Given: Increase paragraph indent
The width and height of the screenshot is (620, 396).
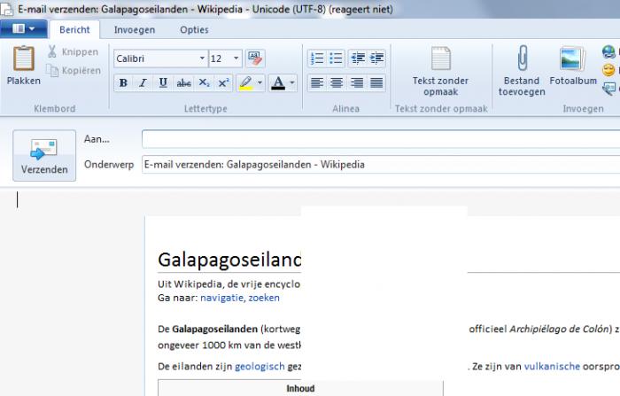Looking at the screenshot, I should pyautogui.click(x=376, y=58).
